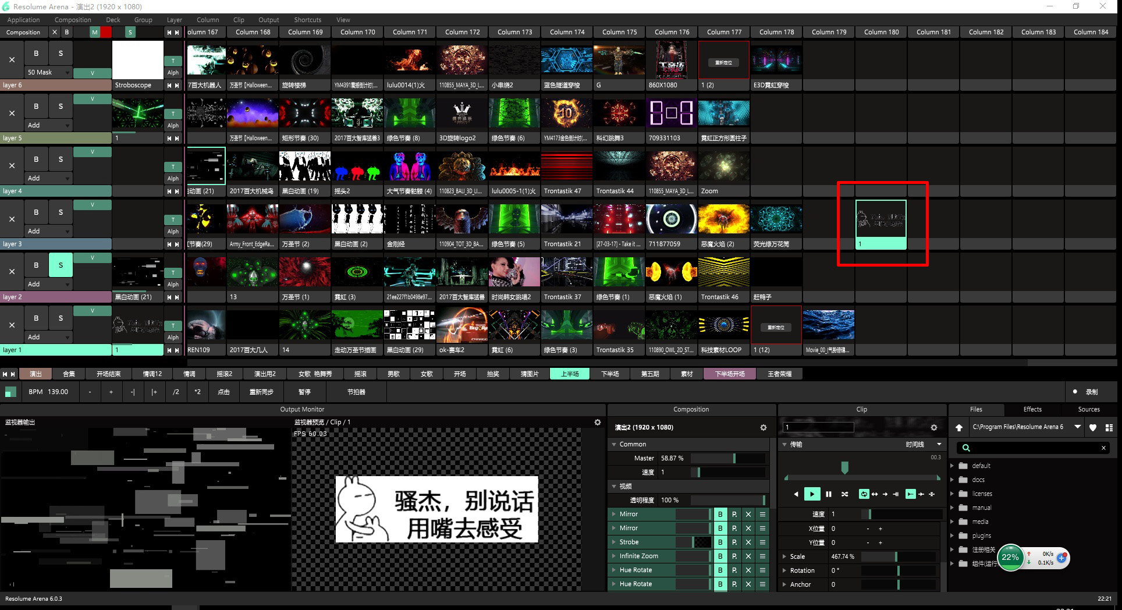1122x610 pixels.
Task: Expand the Scale parameter in Clip panel
Action: 784,556
